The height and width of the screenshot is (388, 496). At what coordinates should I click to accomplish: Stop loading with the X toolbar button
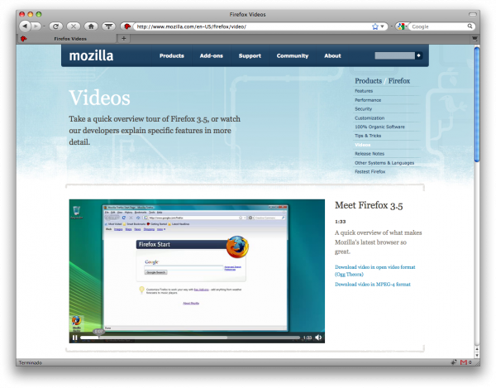[x=74, y=26]
